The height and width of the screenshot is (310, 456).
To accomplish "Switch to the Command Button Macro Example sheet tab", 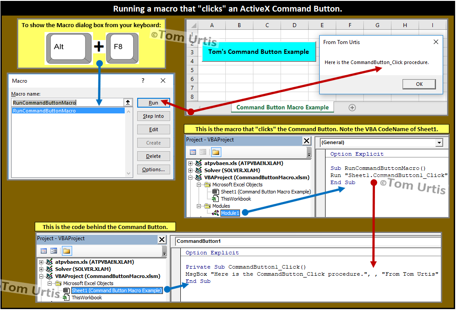I will point(282,107).
